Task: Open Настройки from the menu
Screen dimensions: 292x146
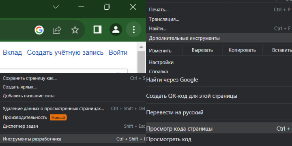Action: [219, 62]
